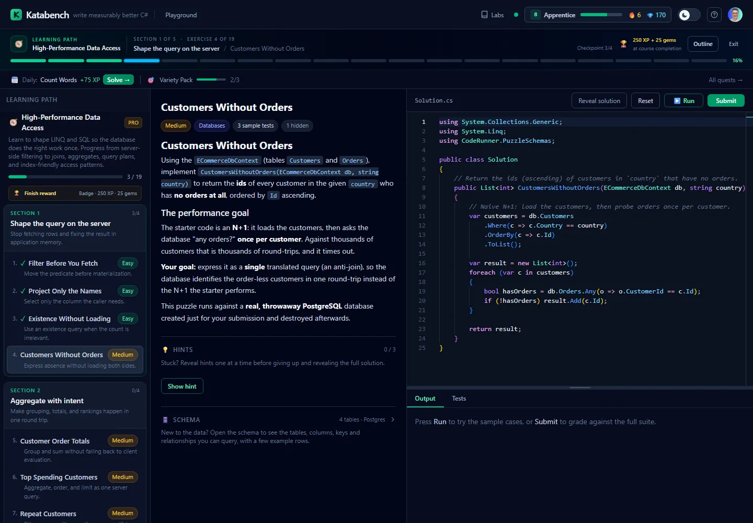Select the Output tab
The image size is (753, 523).
pyautogui.click(x=425, y=399)
